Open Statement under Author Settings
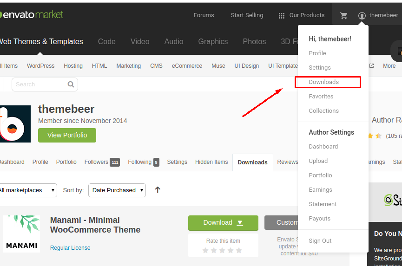The width and height of the screenshot is (402, 266). click(x=323, y=204)
